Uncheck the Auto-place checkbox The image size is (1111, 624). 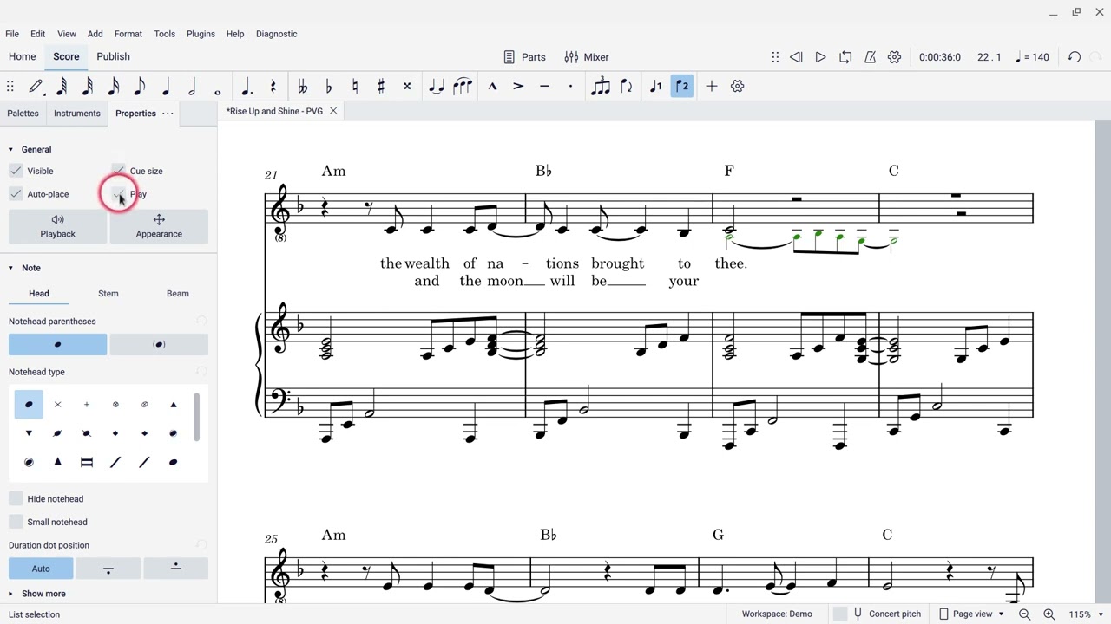16,194
